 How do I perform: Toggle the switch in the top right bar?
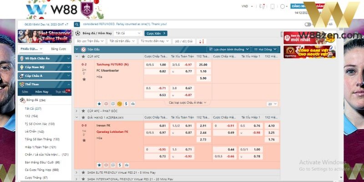(x=308, y=24)
